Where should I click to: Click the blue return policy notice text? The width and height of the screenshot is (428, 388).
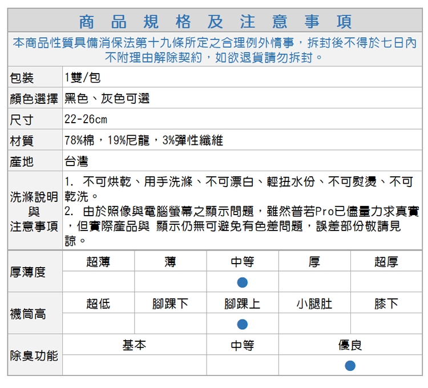(x=215, y=50)
